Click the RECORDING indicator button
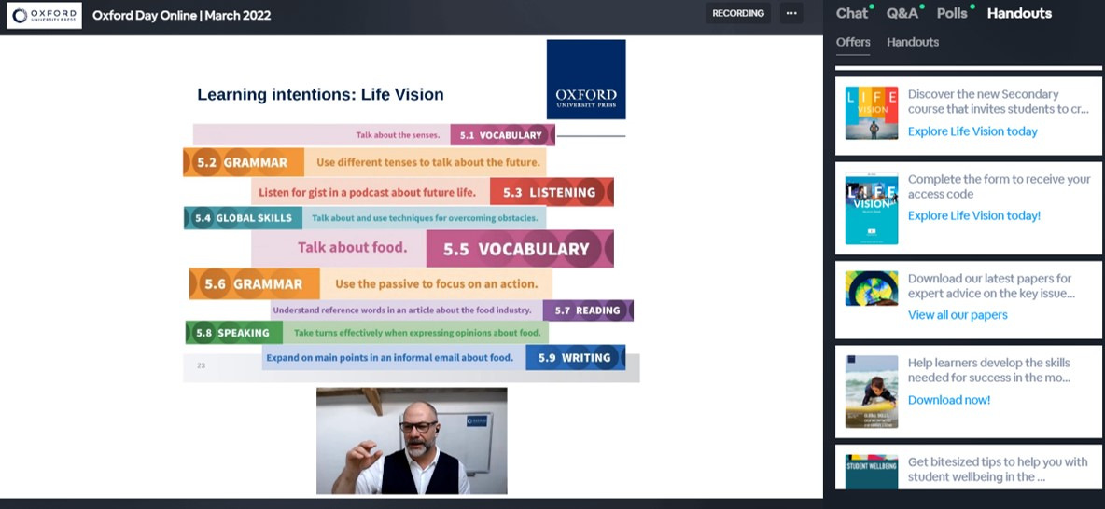 (x=738, y=13)
